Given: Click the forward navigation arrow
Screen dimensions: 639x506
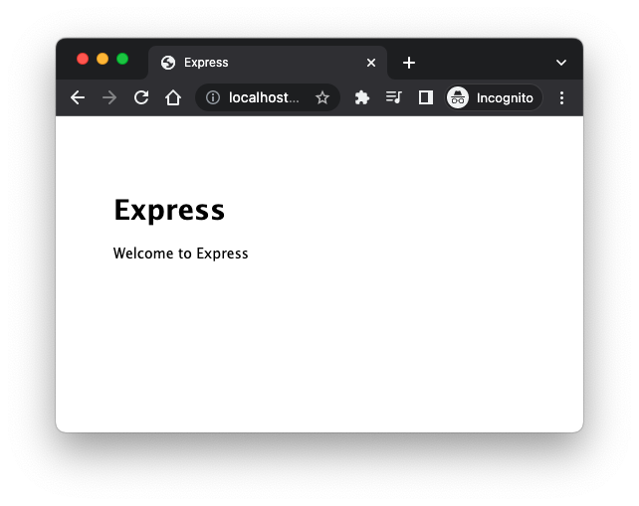Looking at the screenshot, I should [109, 97].
